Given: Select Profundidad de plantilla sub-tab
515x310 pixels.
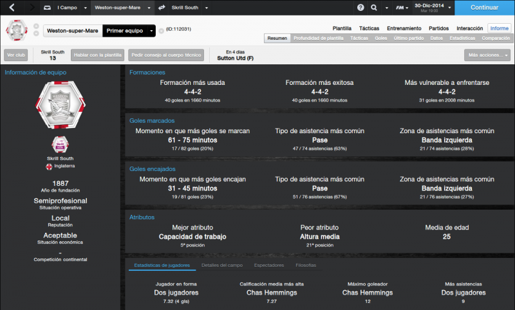Looking at the screenshot, I should coord(319,38).
